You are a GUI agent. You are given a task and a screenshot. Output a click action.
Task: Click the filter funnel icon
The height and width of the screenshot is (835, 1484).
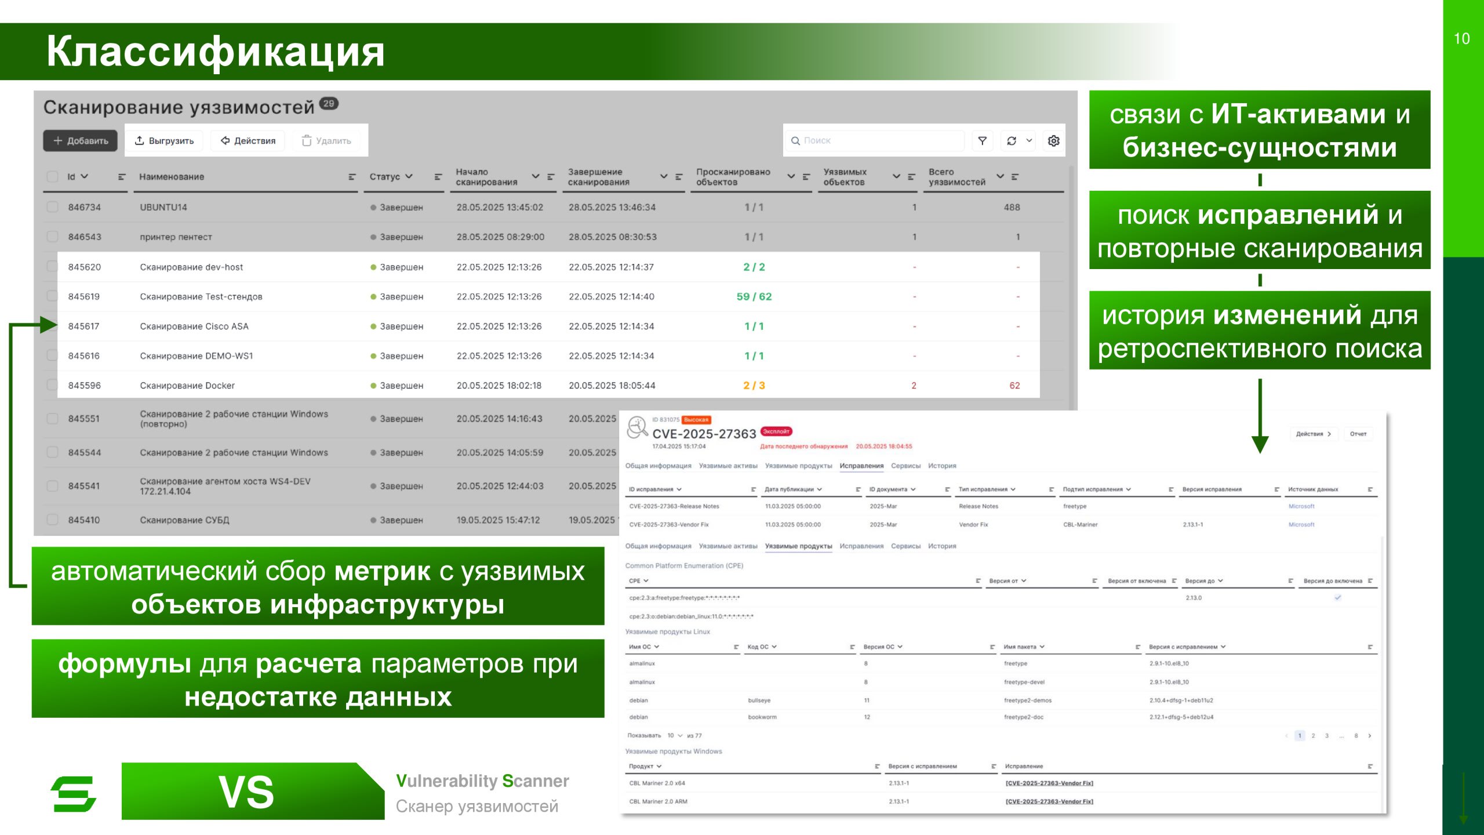[x=982, y=141]
